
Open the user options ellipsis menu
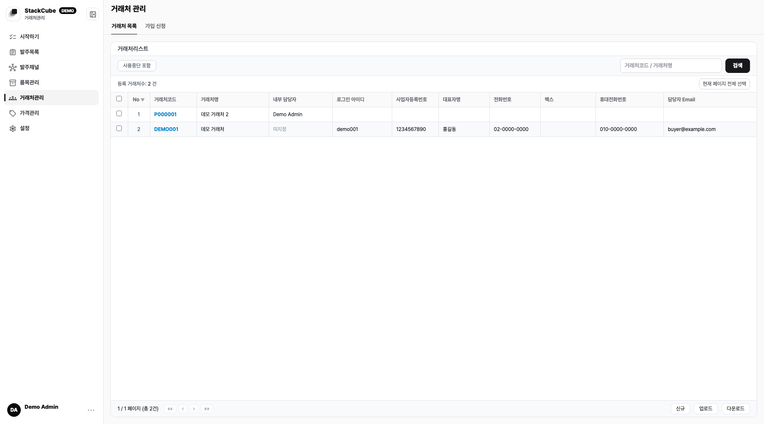91,410
